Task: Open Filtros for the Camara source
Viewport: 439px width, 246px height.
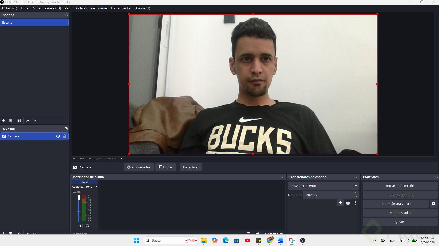Action: 166,167
